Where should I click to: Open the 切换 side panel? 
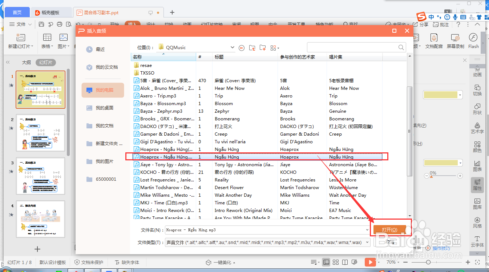pos(477,90)
